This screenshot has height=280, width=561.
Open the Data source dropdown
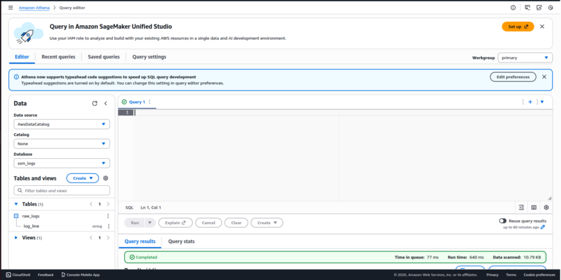coord(61,124)
